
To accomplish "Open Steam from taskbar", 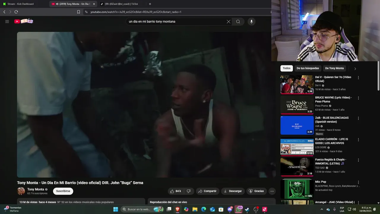I will pos(247,209).
